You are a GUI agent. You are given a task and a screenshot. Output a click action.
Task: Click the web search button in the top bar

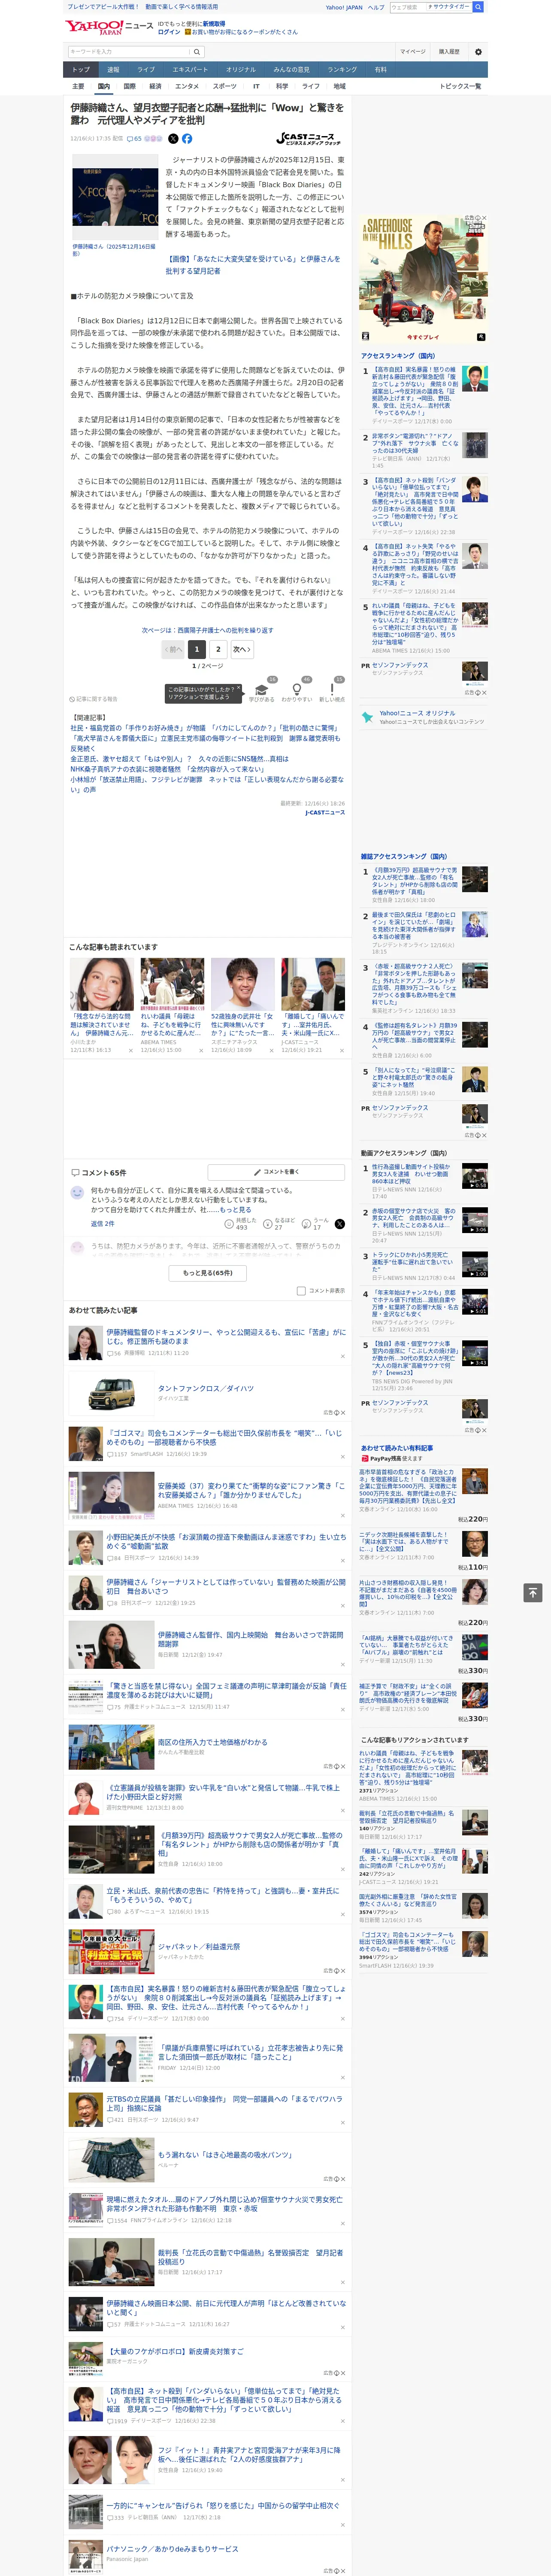[x=478, y=7]
